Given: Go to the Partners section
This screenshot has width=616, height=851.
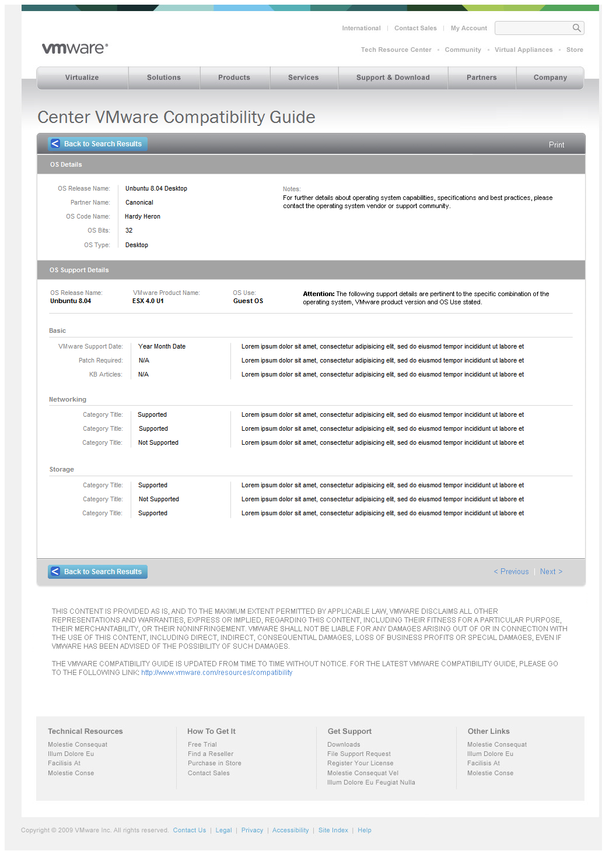Looking at the screenshot, I should click(x=481, y=78).
